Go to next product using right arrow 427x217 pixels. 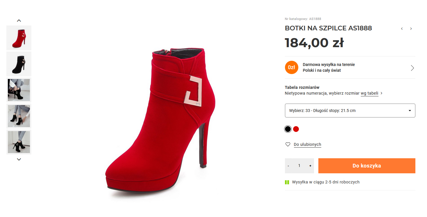click(411, 29)
